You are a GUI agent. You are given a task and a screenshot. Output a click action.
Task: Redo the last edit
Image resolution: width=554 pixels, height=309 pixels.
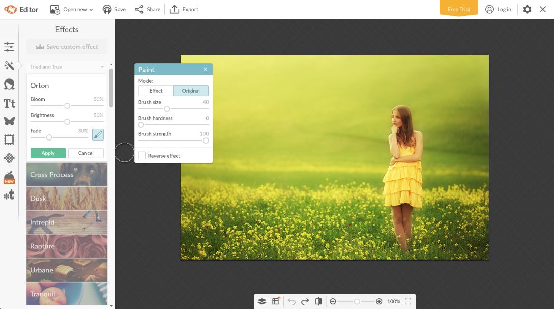pos(305,301)
